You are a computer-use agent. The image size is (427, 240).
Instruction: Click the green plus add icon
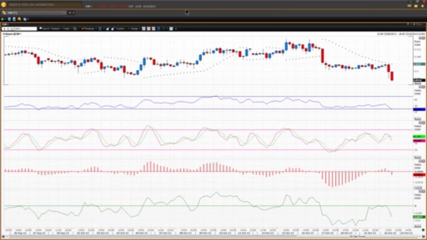pos(2,19)
